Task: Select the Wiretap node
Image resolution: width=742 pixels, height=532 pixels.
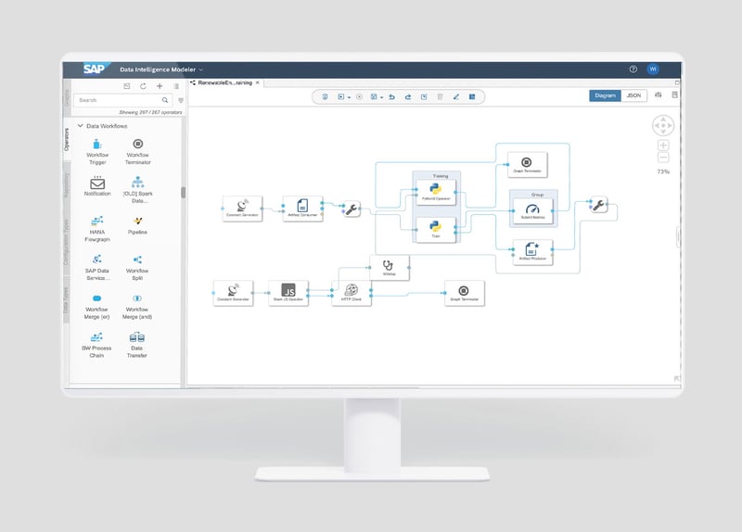Action: 389,268
